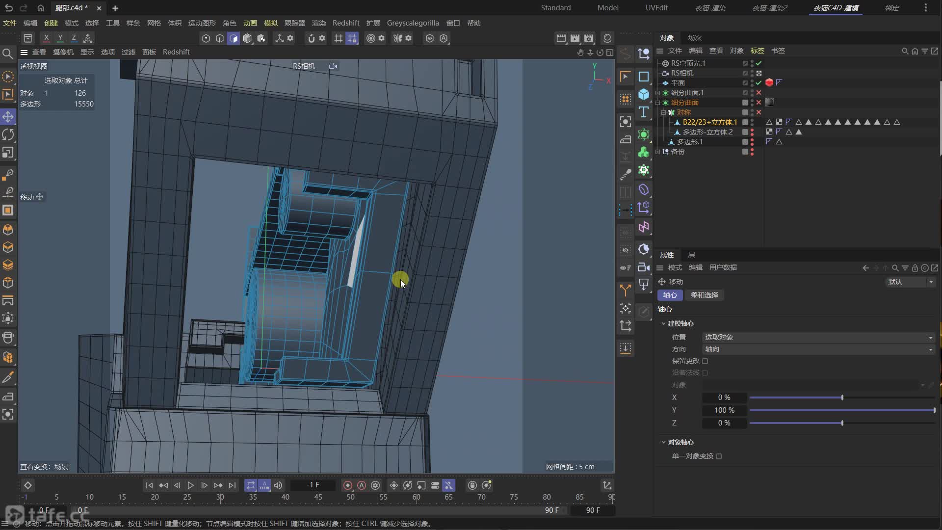Viewport: 942px width, 530px height.
Task: Toggle the 细分曲面.1 enable cross mark
Action: click(759, 93)
